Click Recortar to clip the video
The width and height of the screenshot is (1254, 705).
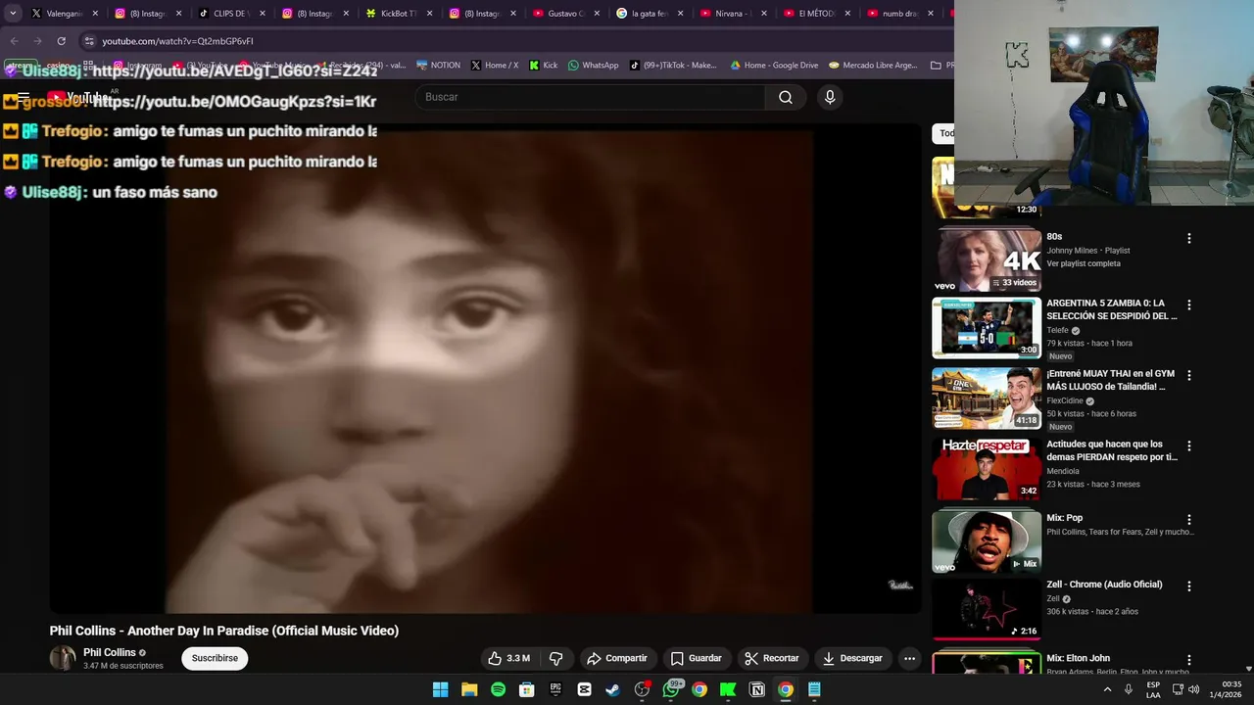point(772,658)
